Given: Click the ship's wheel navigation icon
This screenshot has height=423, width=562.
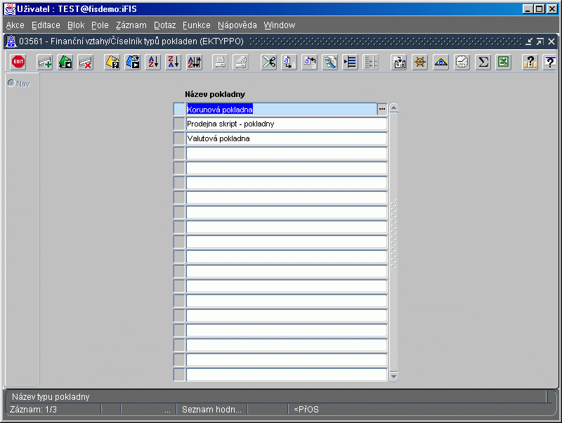Looking at the screenshot, I should 420,62.
